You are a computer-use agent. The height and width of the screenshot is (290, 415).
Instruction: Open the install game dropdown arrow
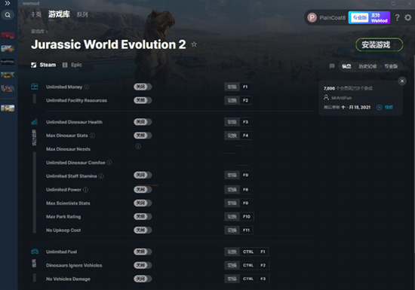[x=395, y=44]
